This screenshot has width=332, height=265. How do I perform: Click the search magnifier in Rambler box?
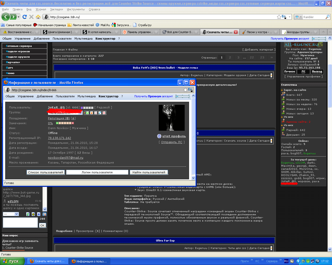328,17
